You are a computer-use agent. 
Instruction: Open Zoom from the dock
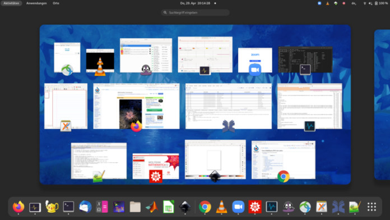click(238, 207)
